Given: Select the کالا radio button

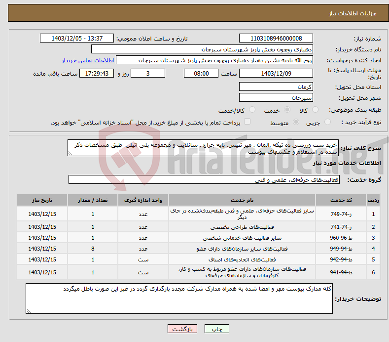Looking at the screenshot, I should coord(315,110).
